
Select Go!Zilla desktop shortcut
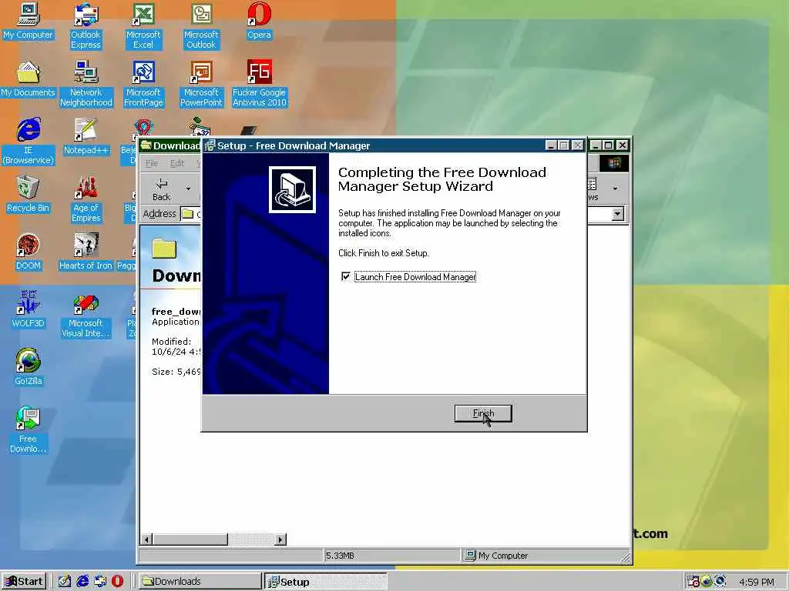[29, 368]
